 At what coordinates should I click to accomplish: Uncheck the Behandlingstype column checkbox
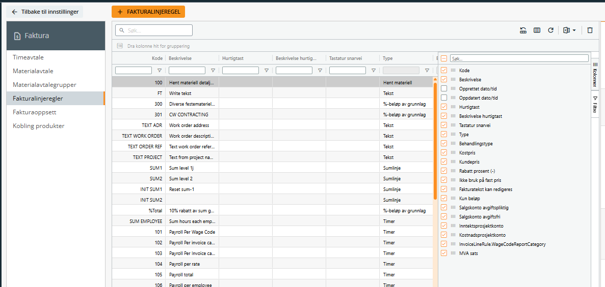click(x=444, y=143)
